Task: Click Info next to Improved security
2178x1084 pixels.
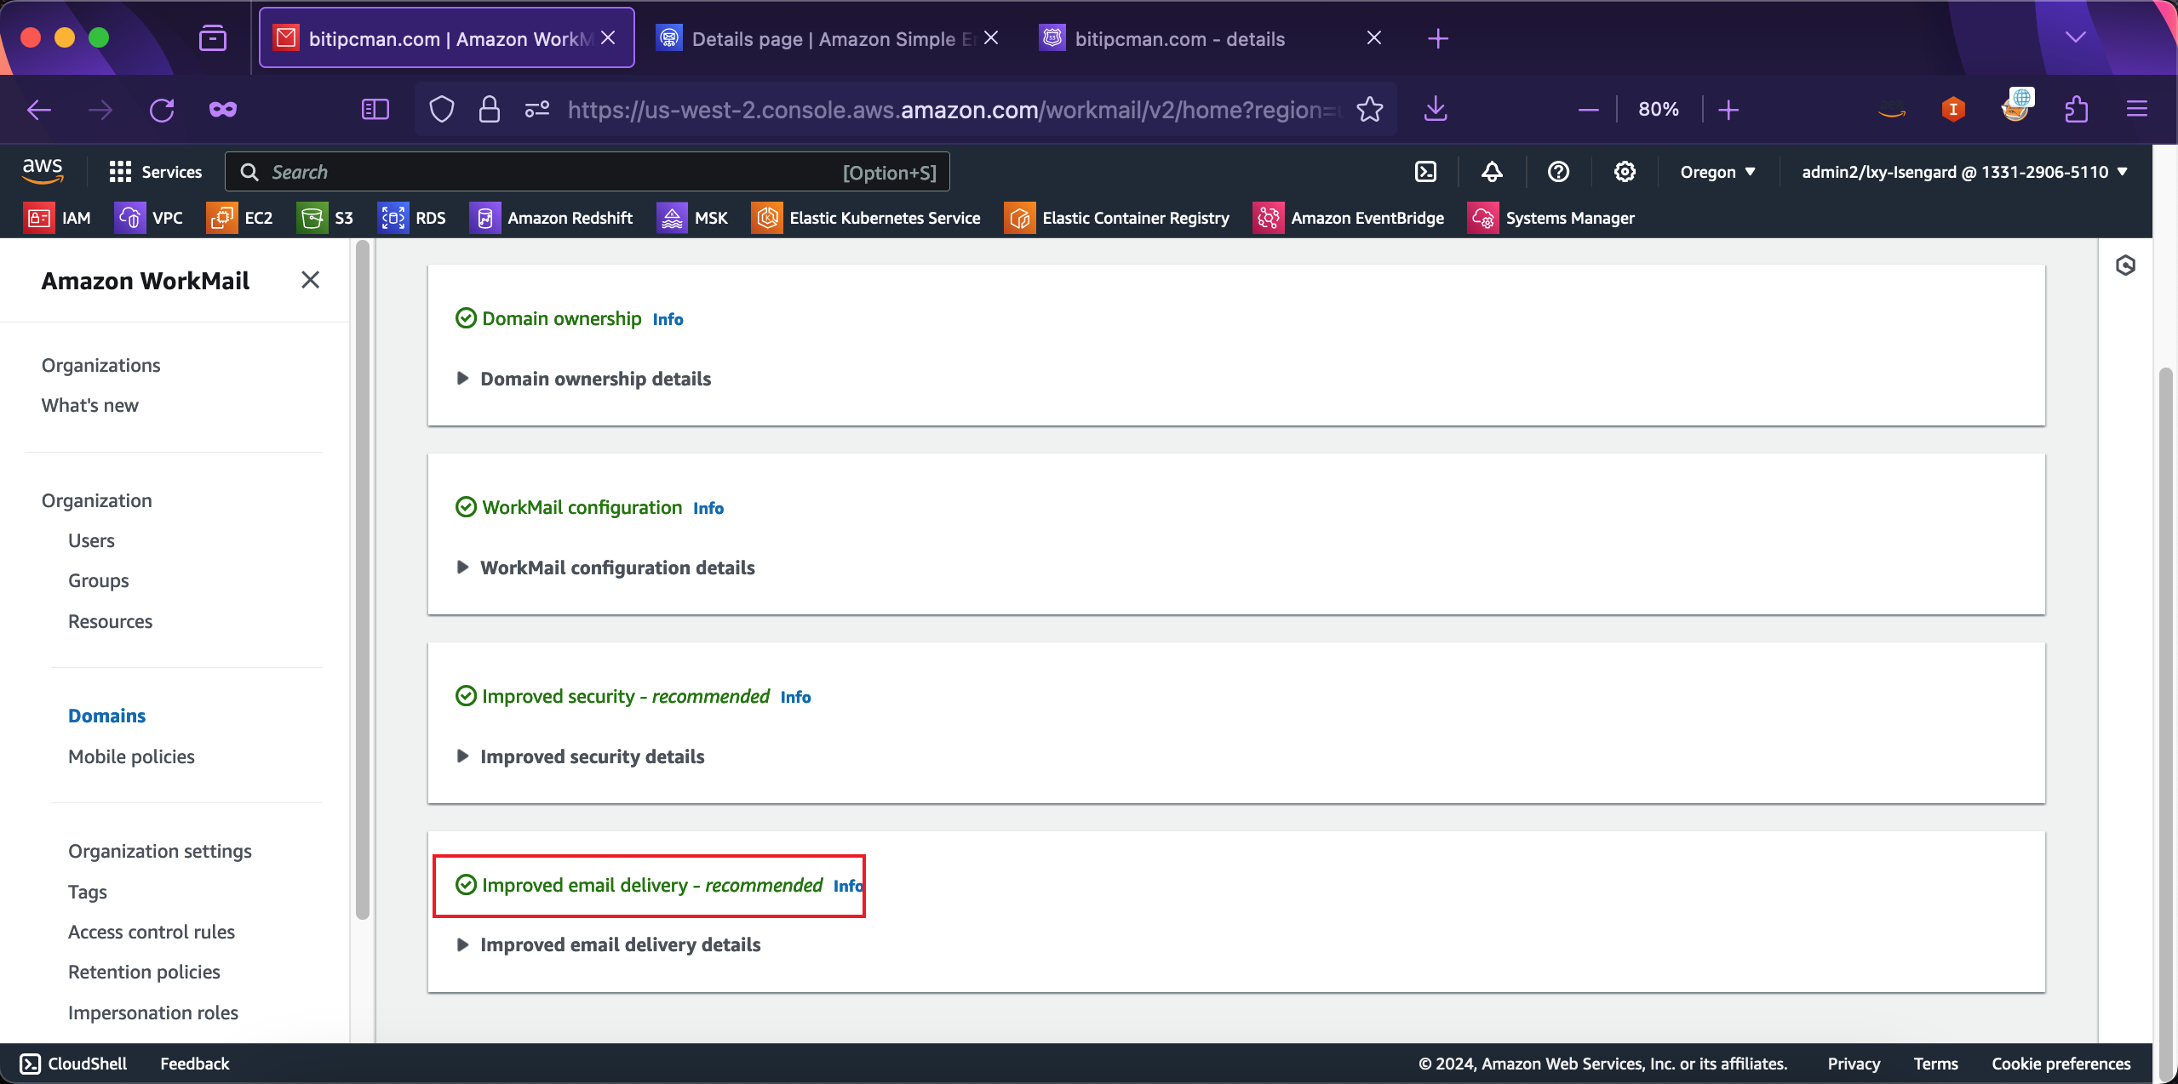Action: [x=795, y=697]
